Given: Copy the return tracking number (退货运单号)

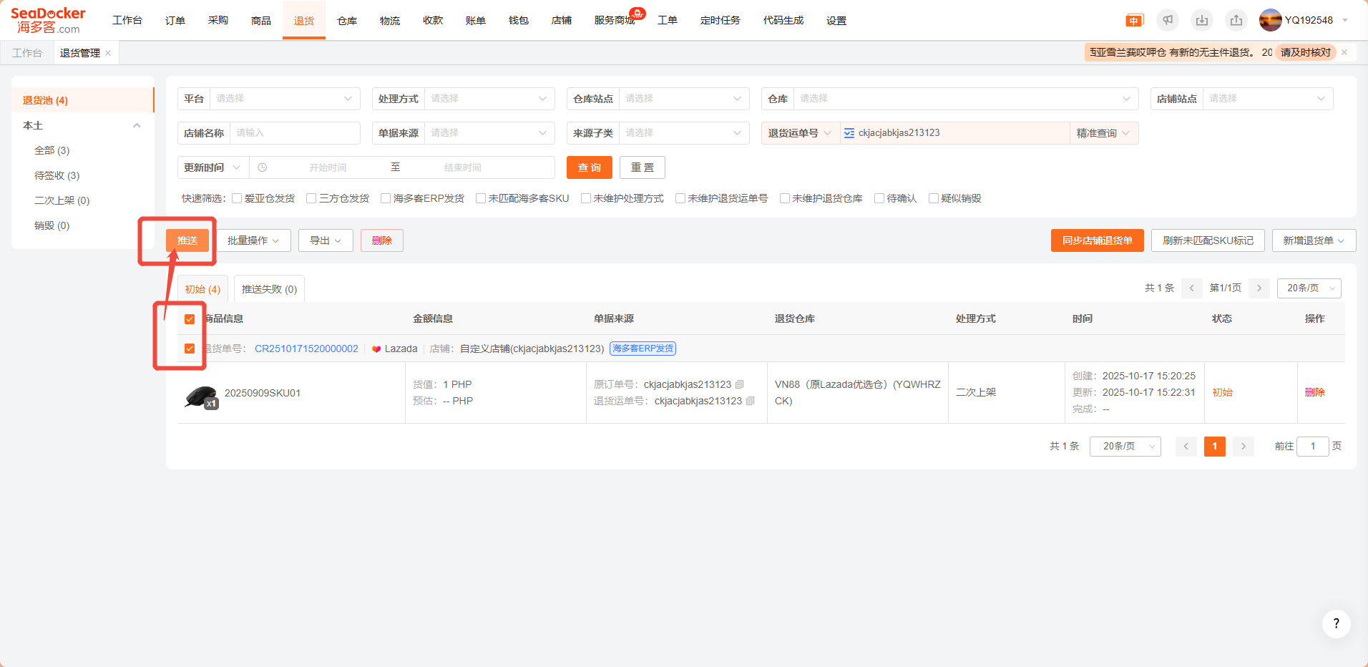Looking at the screenshot, I should click(751, 401).
